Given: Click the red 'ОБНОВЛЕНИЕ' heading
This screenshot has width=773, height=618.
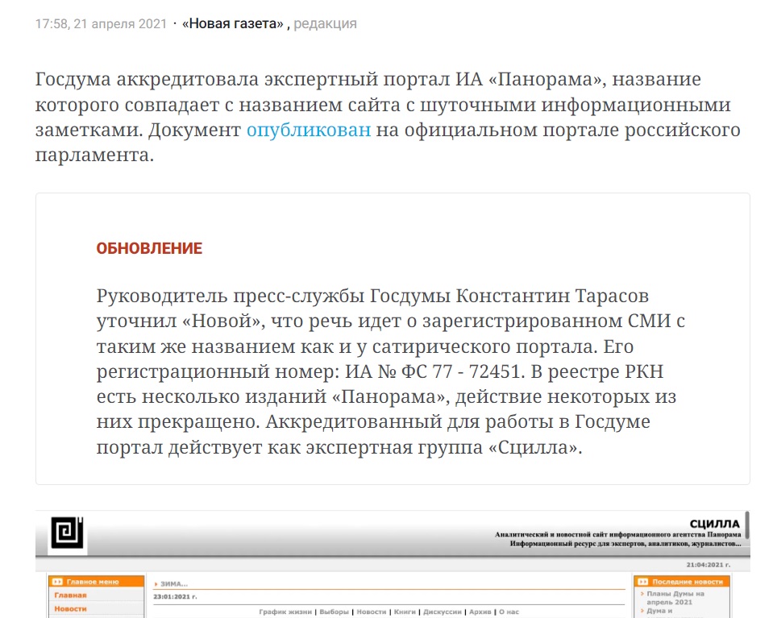Looking at the screenshot, I should 149,248.
